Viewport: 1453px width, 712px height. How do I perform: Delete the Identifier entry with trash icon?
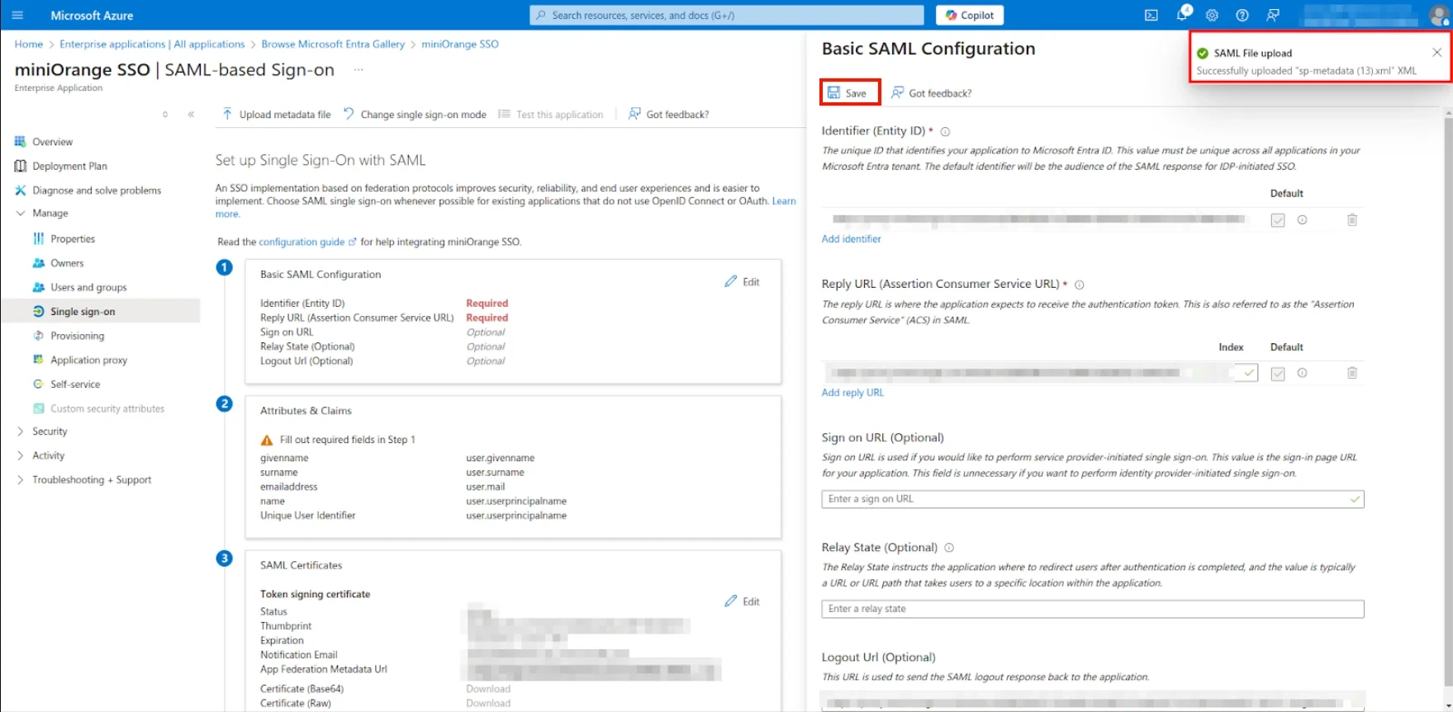[x=1352, y=220]
